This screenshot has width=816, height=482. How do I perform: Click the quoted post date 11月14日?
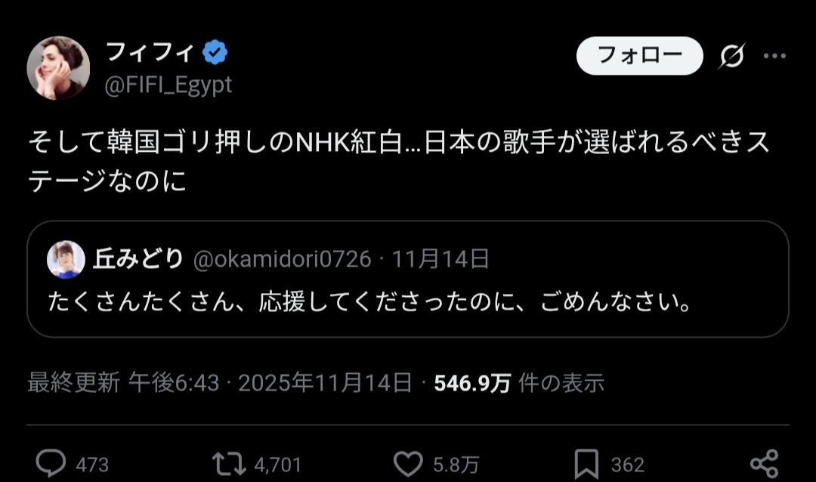(441, 260)
